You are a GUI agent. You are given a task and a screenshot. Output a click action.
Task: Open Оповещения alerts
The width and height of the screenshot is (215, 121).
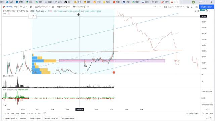pos(64,7)
